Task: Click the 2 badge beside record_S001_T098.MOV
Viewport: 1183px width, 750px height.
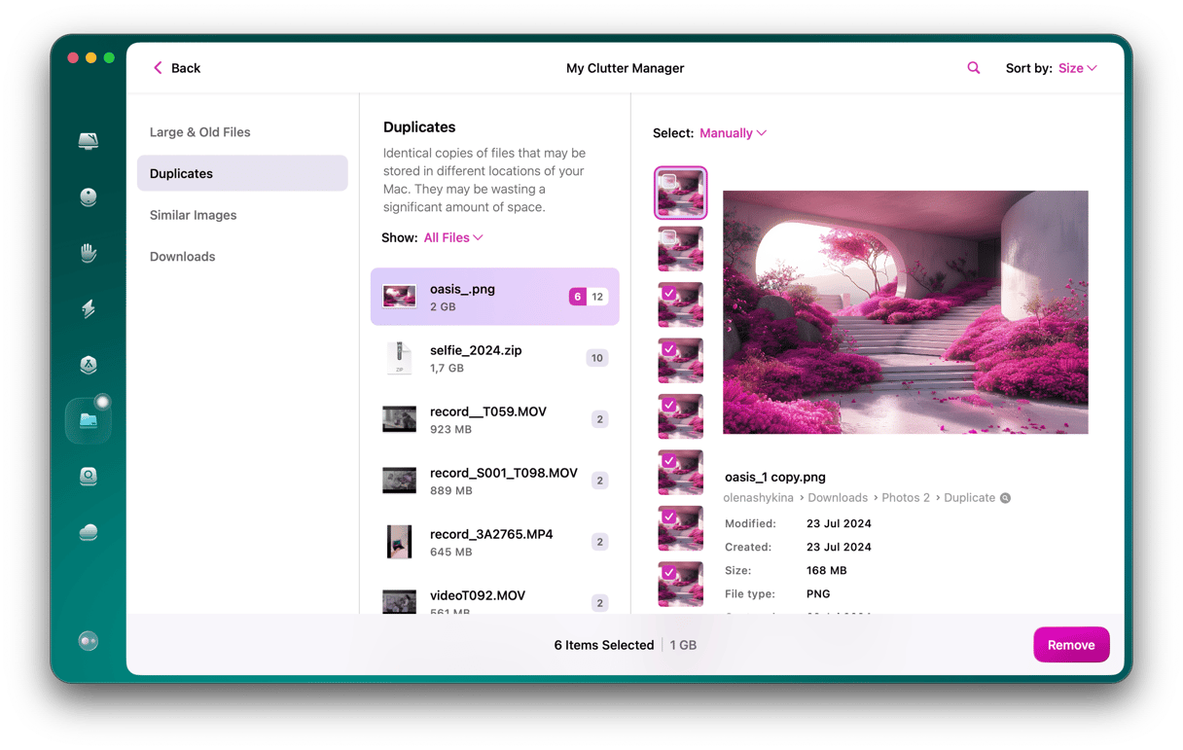Action: tap(600, 481)
